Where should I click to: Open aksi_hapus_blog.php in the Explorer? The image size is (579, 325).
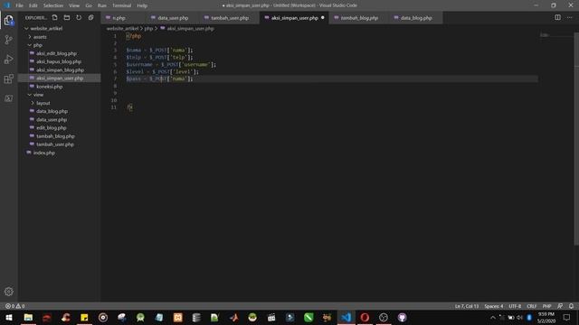point(59,61)
